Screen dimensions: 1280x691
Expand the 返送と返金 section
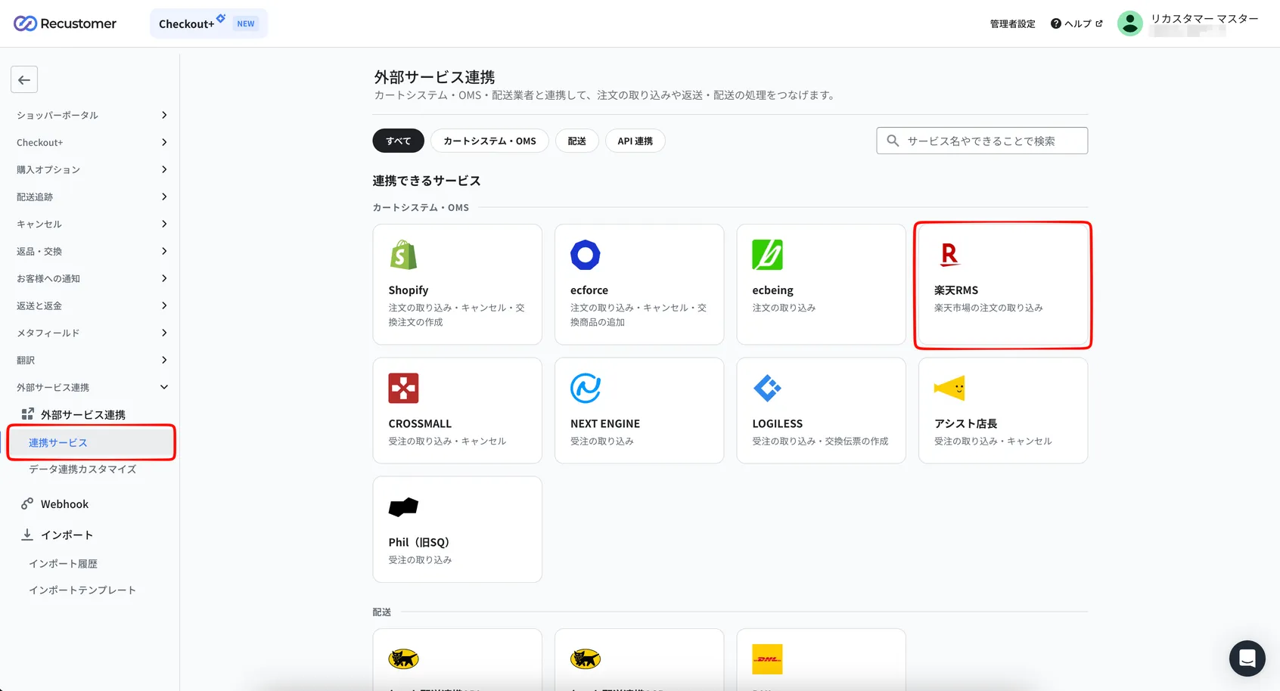(x=91, y=305)
